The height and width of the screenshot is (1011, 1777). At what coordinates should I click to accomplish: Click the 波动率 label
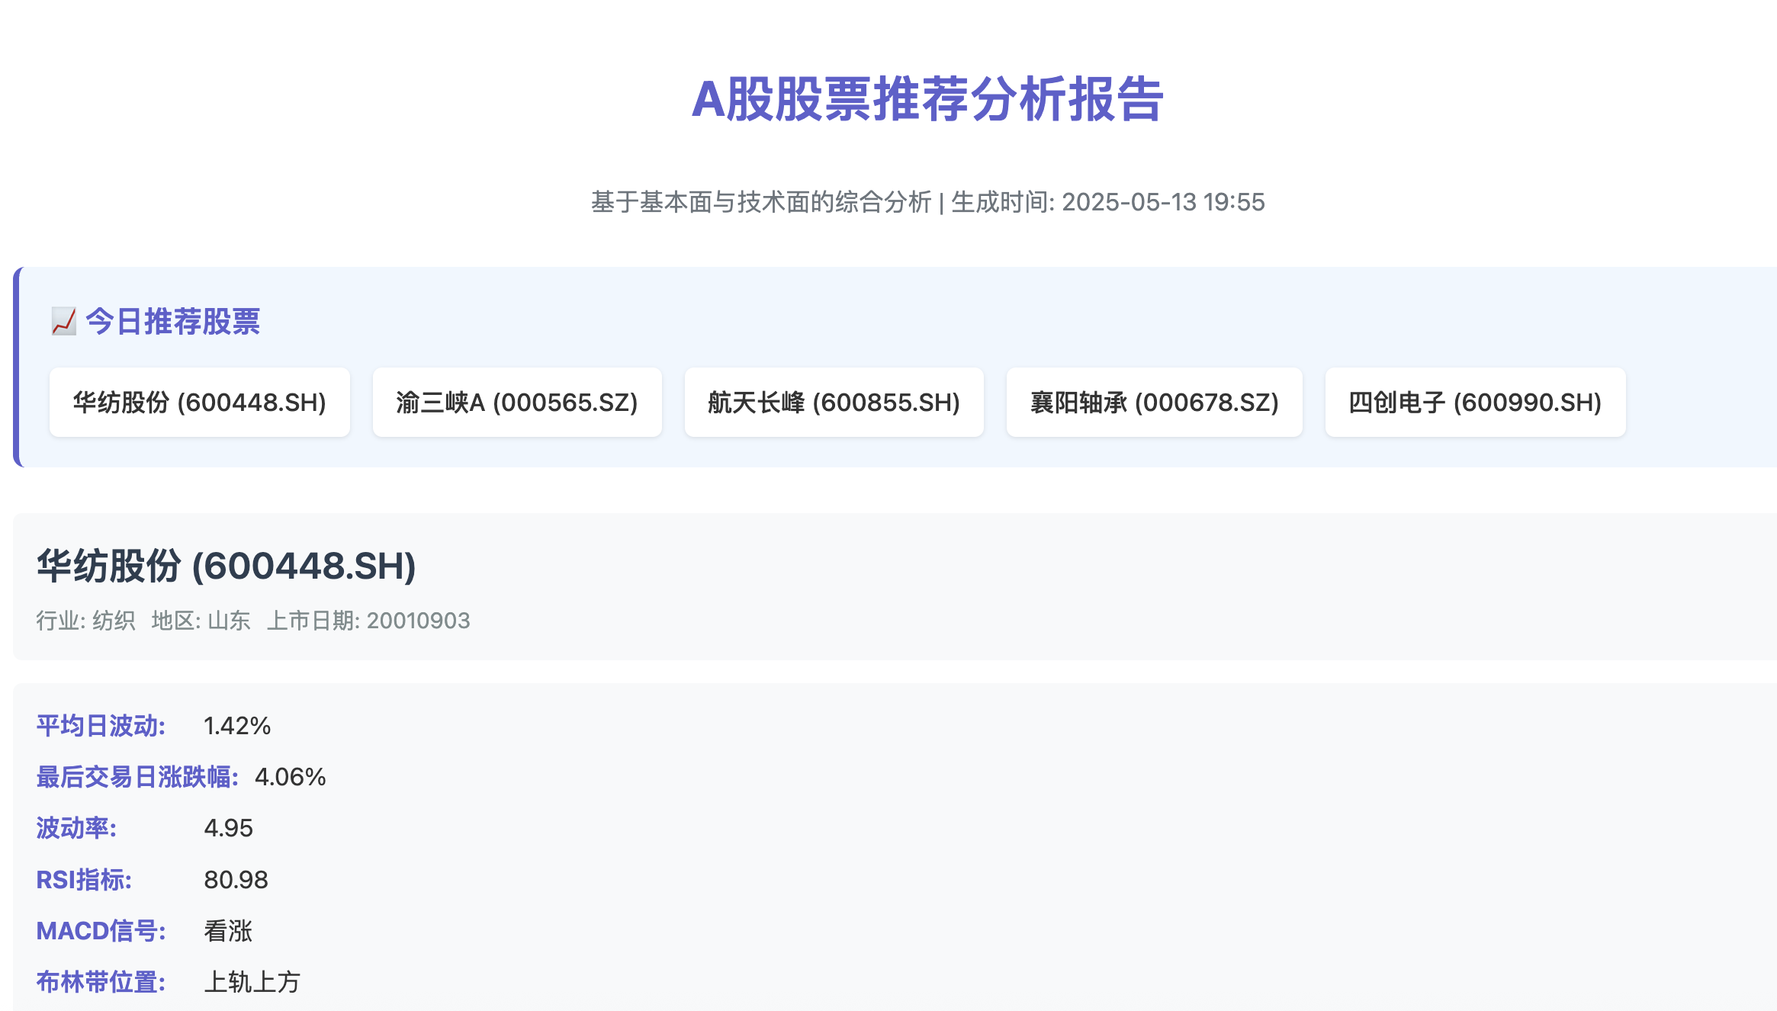[77, 828]
